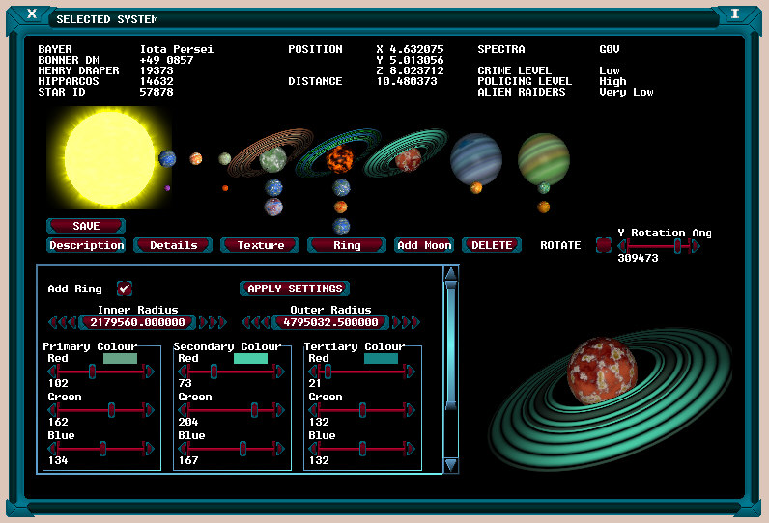Viewport: 769px width, 523px height.
Task: Open the Description tab
Action: pyautogui.click(x=86, y=245)
